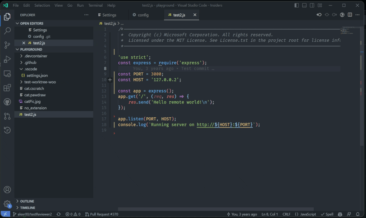366x218 pixels.
Task: Open the Extensions view
Action: [7, 87]
